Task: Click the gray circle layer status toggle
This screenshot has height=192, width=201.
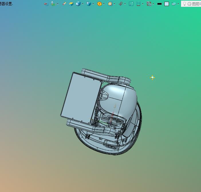Action: [x=189, y=4]
